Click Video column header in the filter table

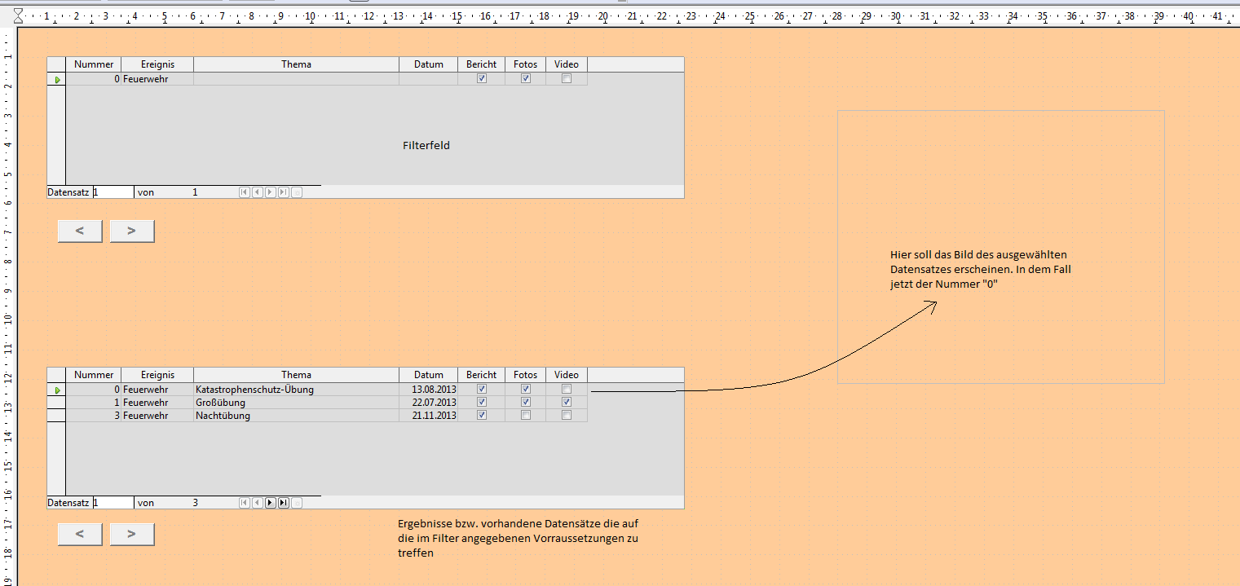pos(567,64)
